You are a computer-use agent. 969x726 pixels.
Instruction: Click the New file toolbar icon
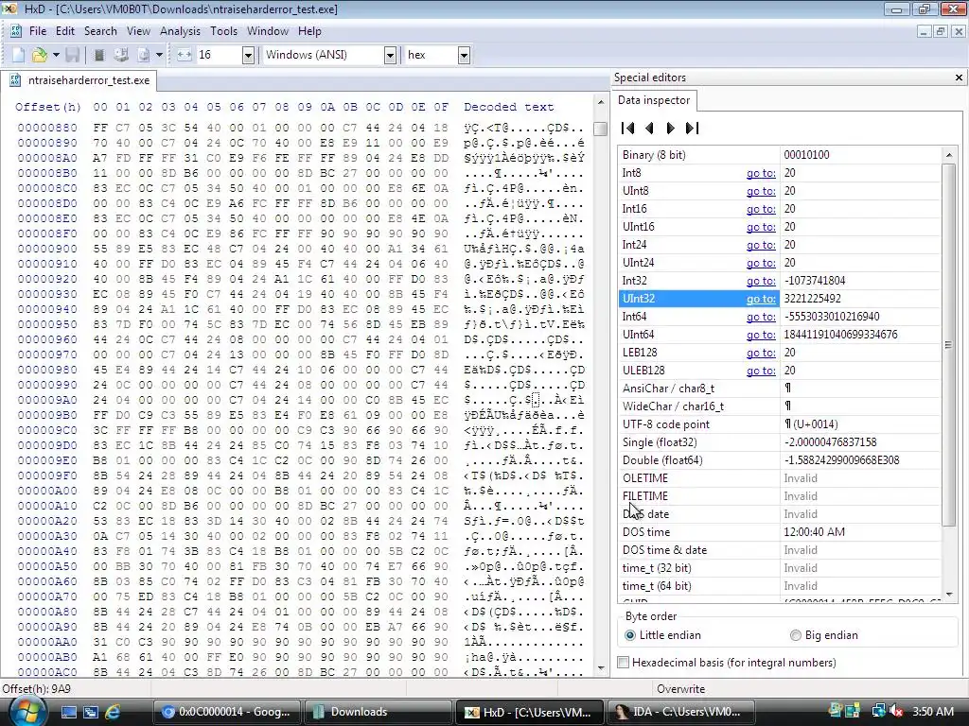[x=19, y=55]
